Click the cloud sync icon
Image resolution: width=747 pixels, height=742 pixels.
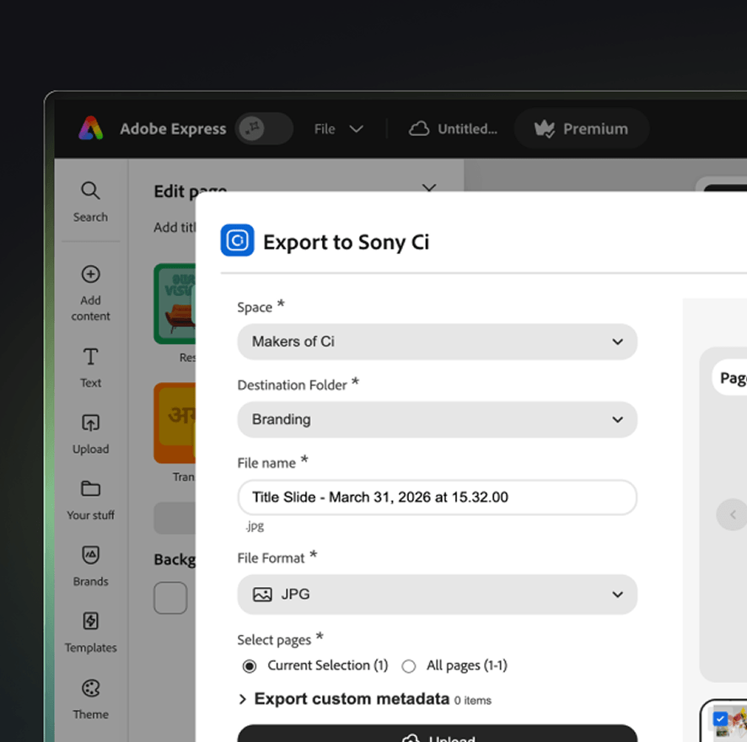tap(419, 129)
